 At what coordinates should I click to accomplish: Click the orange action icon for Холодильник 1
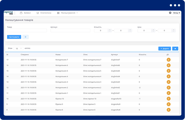169,93
